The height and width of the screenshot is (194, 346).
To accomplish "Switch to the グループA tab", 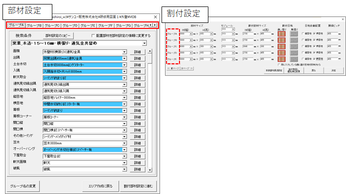I will click(16, 25).
